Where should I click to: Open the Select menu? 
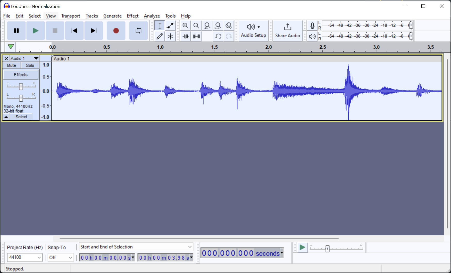pyautogui.click(x=35, y=16)
